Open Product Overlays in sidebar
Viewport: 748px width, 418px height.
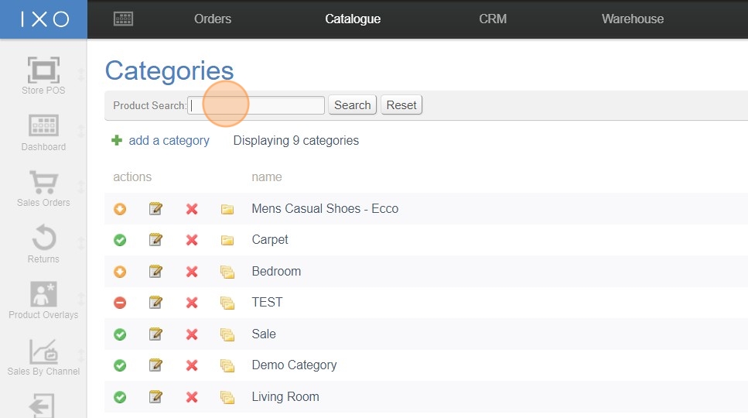click(x=43, y=296)
